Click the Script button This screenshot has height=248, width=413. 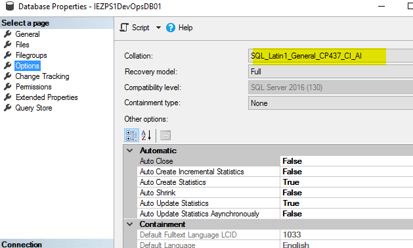[x=141, y=28]
